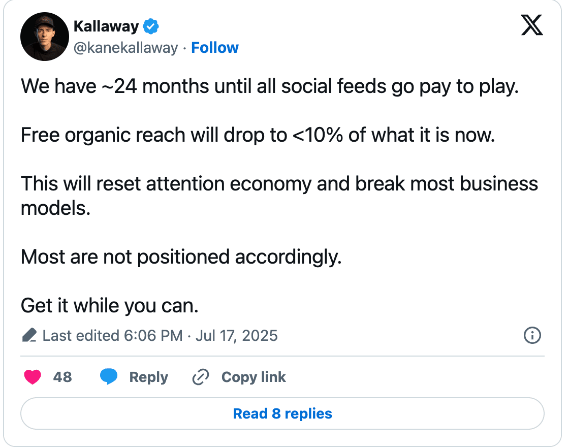Like the tweet with the pink heart icon
Screen dimensions: 568x448
33,377
